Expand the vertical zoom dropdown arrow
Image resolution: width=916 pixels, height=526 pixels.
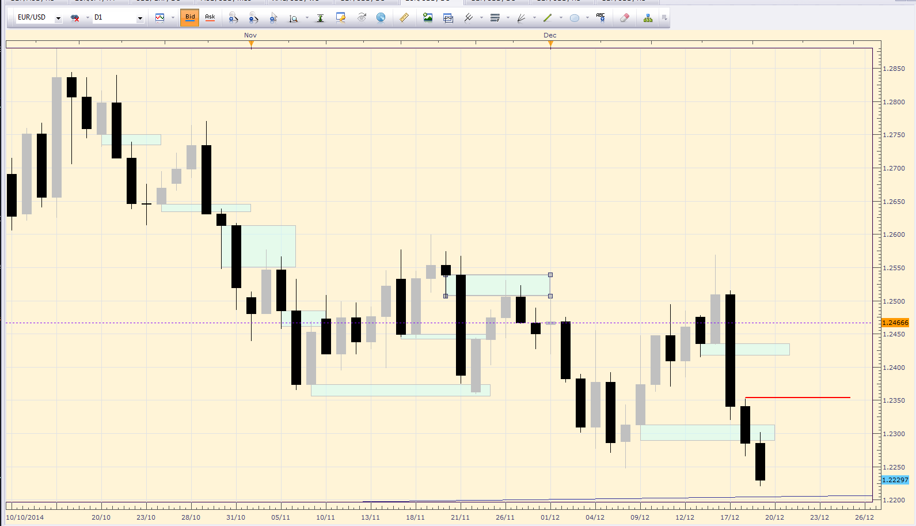pos(307,18)
